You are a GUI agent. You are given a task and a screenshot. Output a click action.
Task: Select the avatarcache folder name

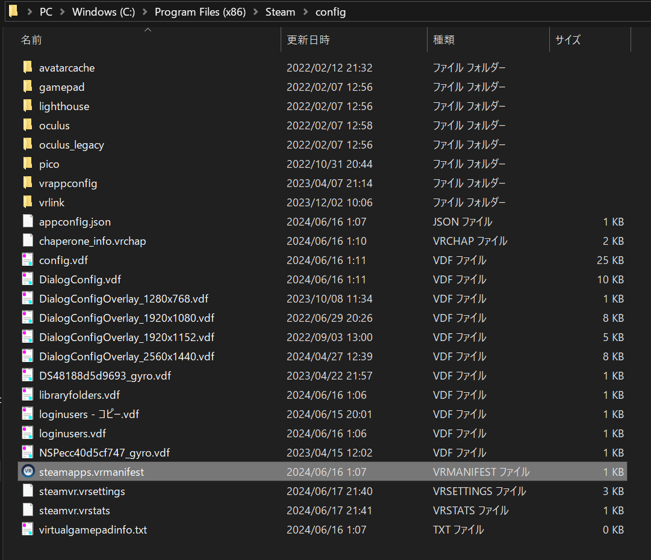pyautogui.click(x=67, y=67)
